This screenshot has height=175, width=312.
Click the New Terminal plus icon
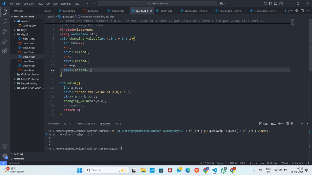click(x=279, y=124)
